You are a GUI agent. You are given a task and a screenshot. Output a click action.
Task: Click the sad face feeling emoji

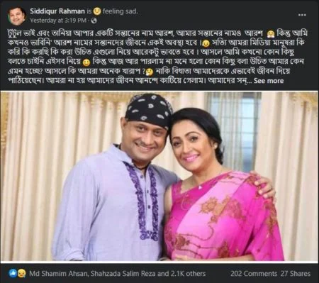[x=97, y=11]
